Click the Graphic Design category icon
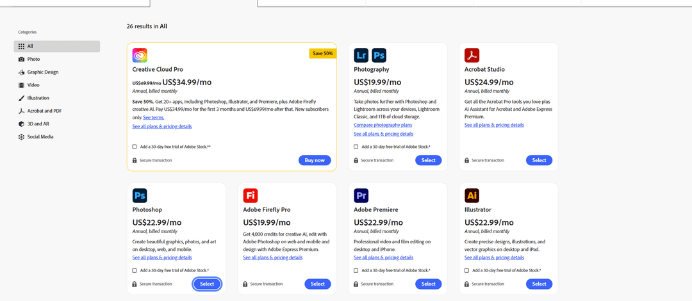 click(x=21, y=72)
